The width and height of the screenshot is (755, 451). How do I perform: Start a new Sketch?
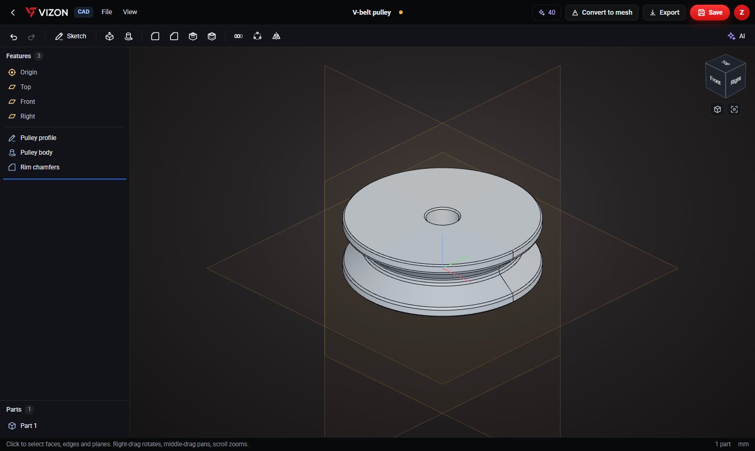71,36
